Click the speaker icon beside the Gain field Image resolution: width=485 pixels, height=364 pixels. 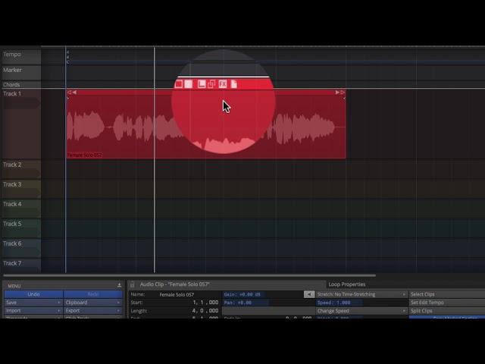click(309, 294)
